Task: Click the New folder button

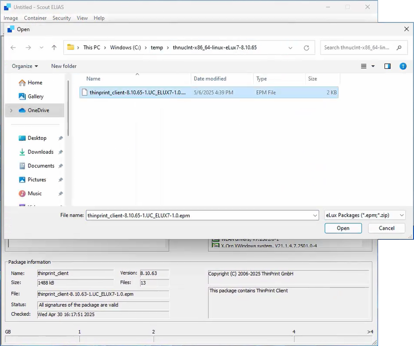Action: coord(64,66)
